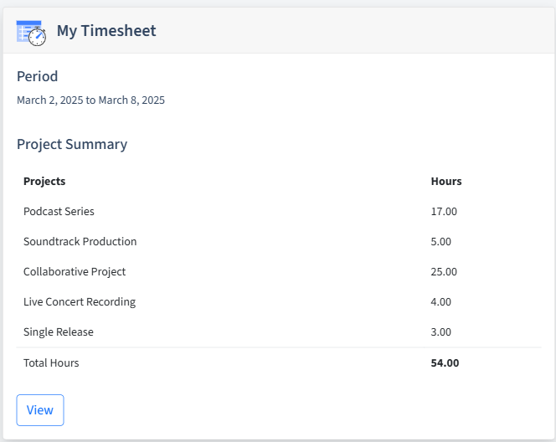This screenshot has height=442, width=556.
Task: Click the 3.00 hours value
Action: point(441,331)
